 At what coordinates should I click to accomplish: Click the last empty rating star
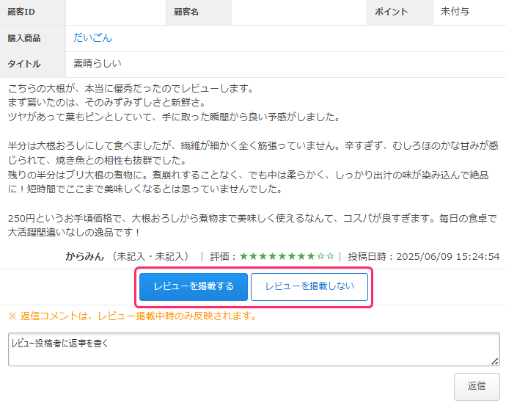[x=331, y=257]
